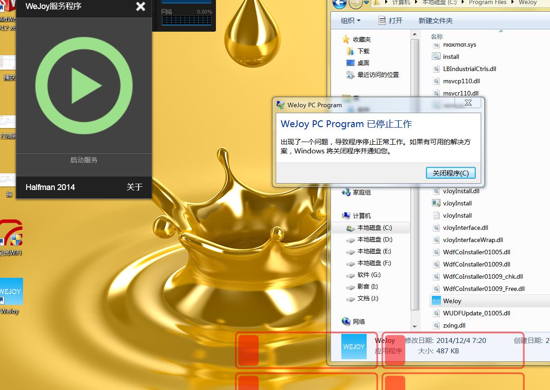Open the 下载 folder in the navigation pane
This screenshot has width=550, height=390.
pyautogui.click(x=358, y=51)
